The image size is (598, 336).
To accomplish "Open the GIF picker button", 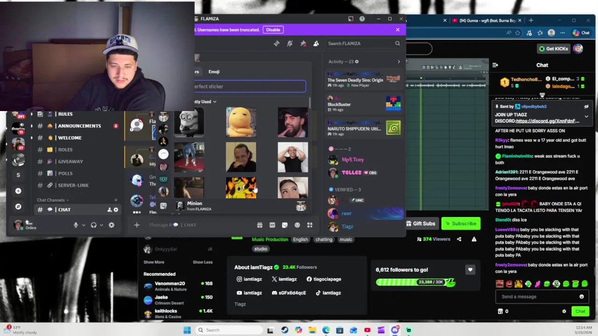I will (x=272, y=225).
